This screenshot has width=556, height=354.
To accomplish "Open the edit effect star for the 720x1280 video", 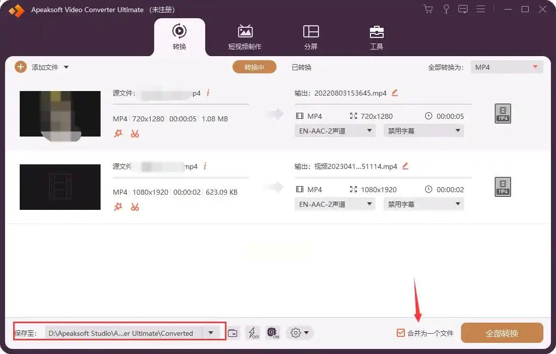I will (118, 134).
